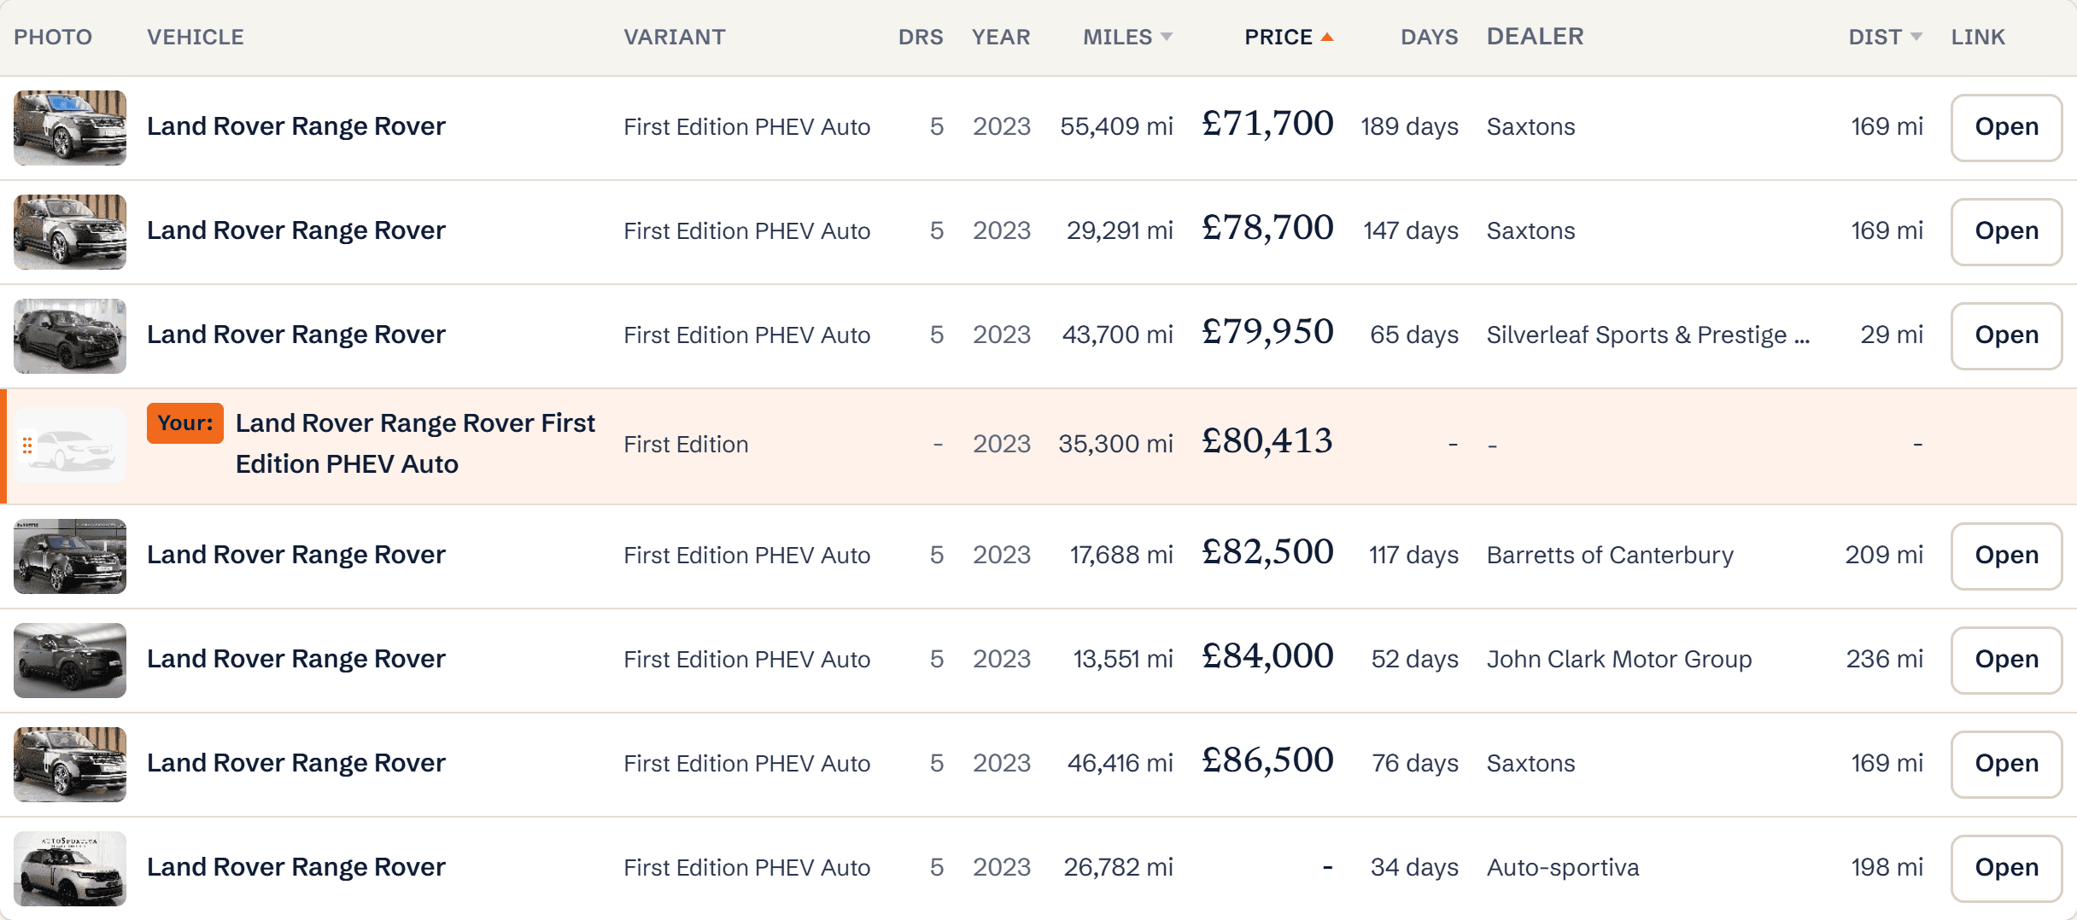Open the John Clark Motor Group listing

2006,660
